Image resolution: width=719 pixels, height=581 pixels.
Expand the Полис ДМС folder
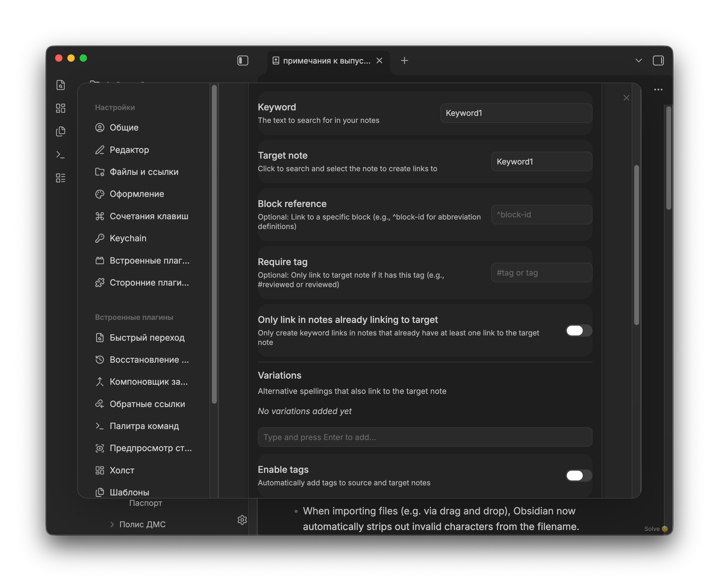point(112,524)
